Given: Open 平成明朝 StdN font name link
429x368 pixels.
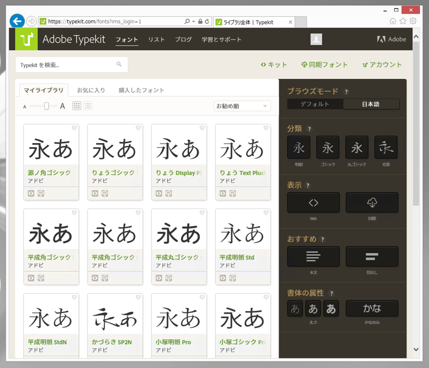Looking at the screenshot, I should click(x=47, y=342).
